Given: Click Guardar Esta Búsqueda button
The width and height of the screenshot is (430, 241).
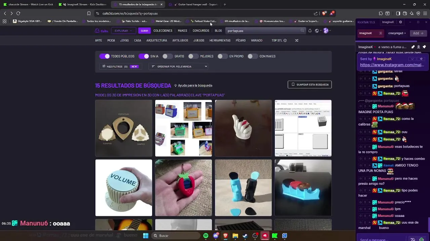Looking at the screenshot, I should tap(310, 85).
